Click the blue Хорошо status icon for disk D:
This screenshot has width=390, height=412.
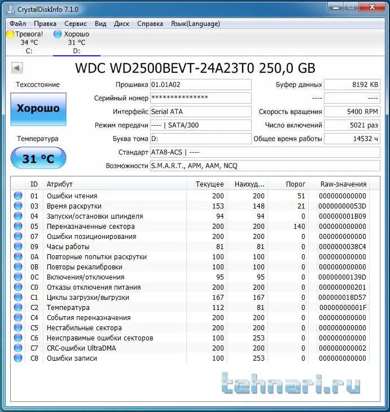(x=58, y=34)
